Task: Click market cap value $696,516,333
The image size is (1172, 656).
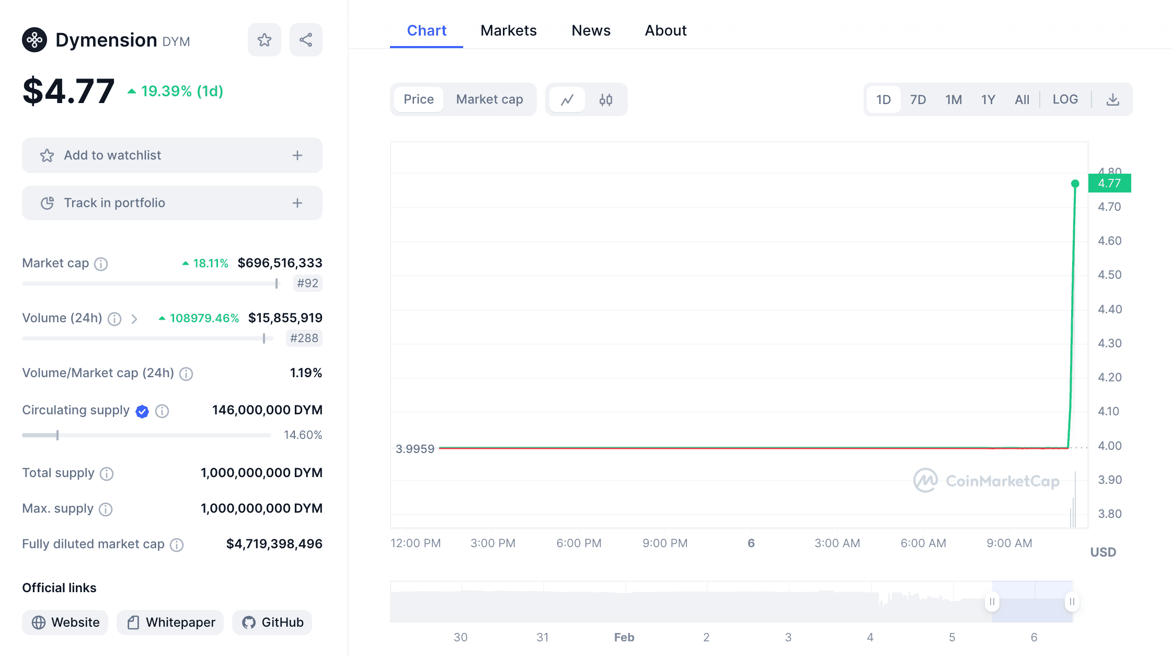Action: [x=280, y=263]
